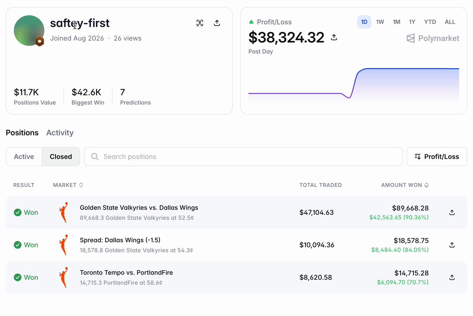Select the 1D time range
Screen dimensions: 473x316
click(x=364, y=22)
